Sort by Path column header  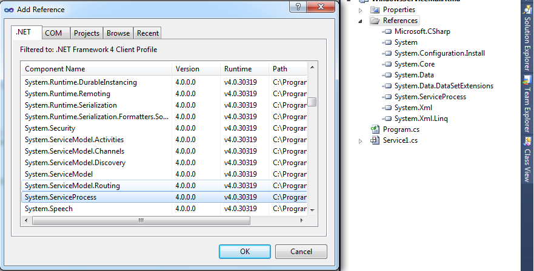click(x=288, y=69)
